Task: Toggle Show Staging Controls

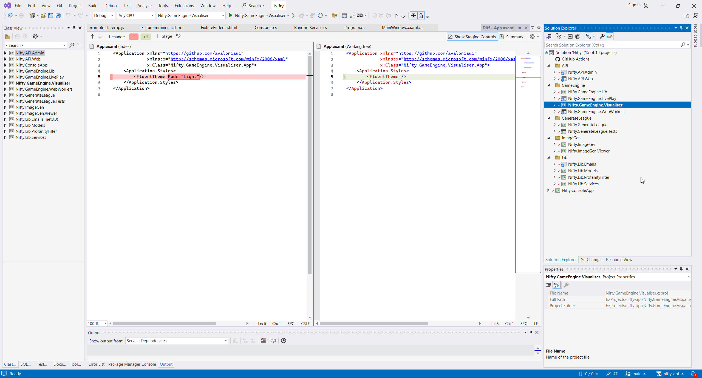Action: [472, 37]
